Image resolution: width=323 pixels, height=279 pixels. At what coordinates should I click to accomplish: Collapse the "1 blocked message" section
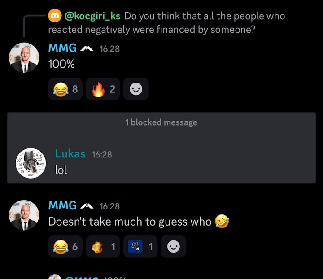[161, 122]
